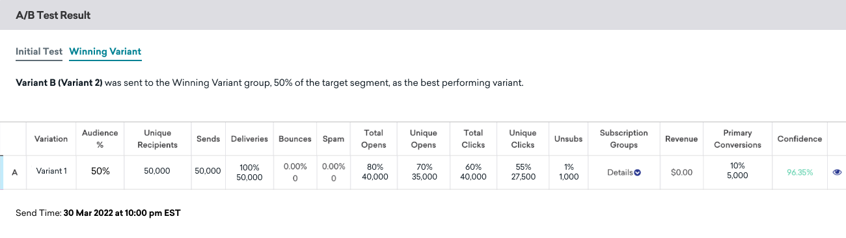Click the blue chevron icon beside Details
This screenshot has width=846, height=238.
point(637,172)
